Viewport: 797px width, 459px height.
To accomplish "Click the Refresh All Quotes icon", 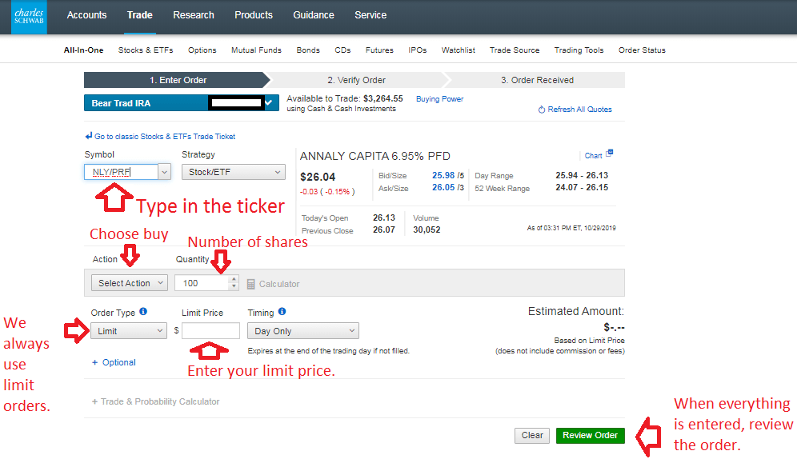I will pos(542,110).
